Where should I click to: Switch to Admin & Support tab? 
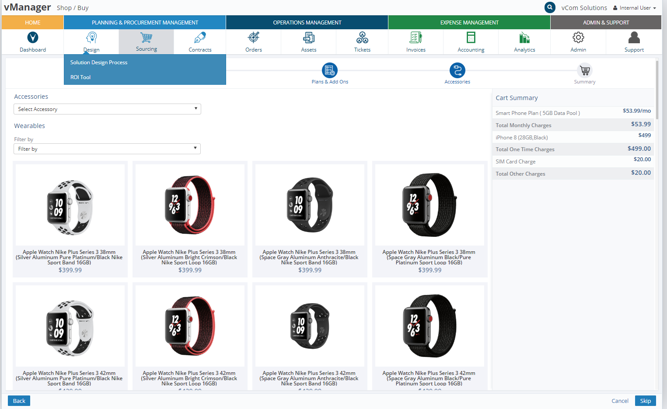point(606,22)
